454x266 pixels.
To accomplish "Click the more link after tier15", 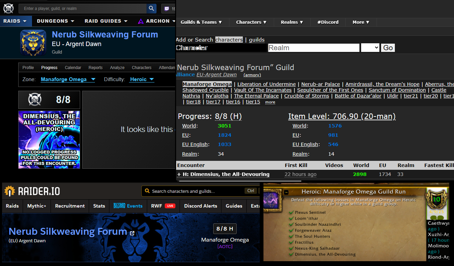I will click(x=270, y=102).
